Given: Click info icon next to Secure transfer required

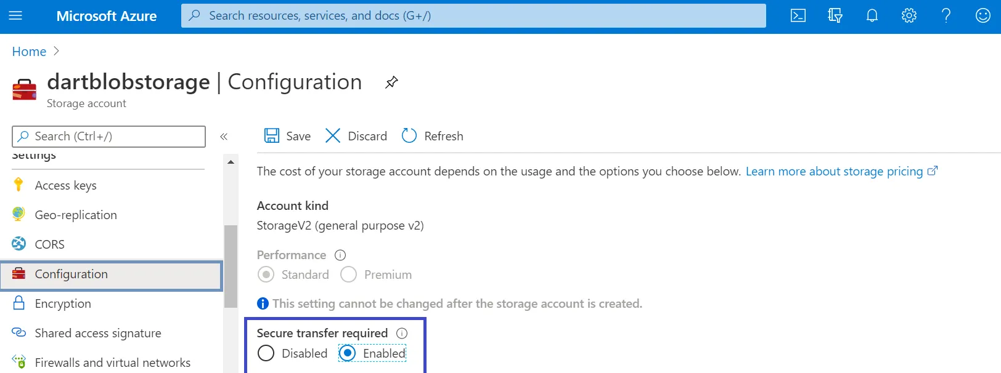Looking at the screenshot, I should (x=402, y=333).
